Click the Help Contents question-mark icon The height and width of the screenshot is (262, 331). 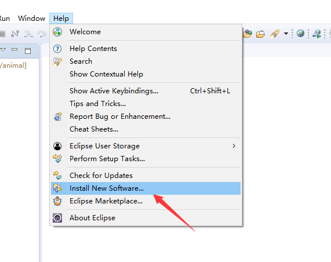(57, 49)
